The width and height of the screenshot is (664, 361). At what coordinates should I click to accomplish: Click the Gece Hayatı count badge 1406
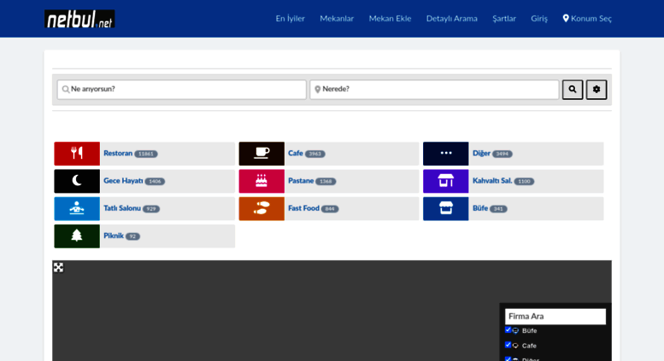155,181
